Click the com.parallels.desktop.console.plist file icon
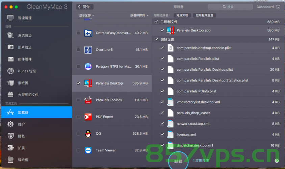Viewport: 285px width, 169px height. click(x=171, y=48)
